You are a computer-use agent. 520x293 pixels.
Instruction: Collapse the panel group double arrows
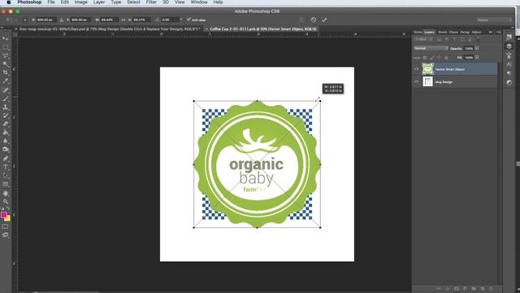click(491, 33)
